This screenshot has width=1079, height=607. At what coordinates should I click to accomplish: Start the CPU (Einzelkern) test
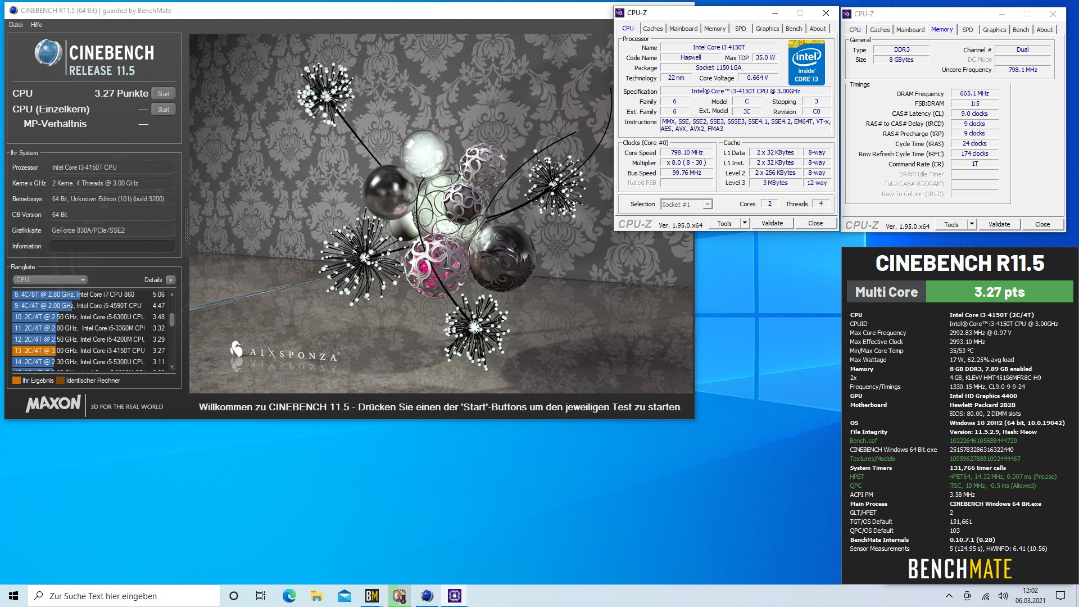click(163, 110)
